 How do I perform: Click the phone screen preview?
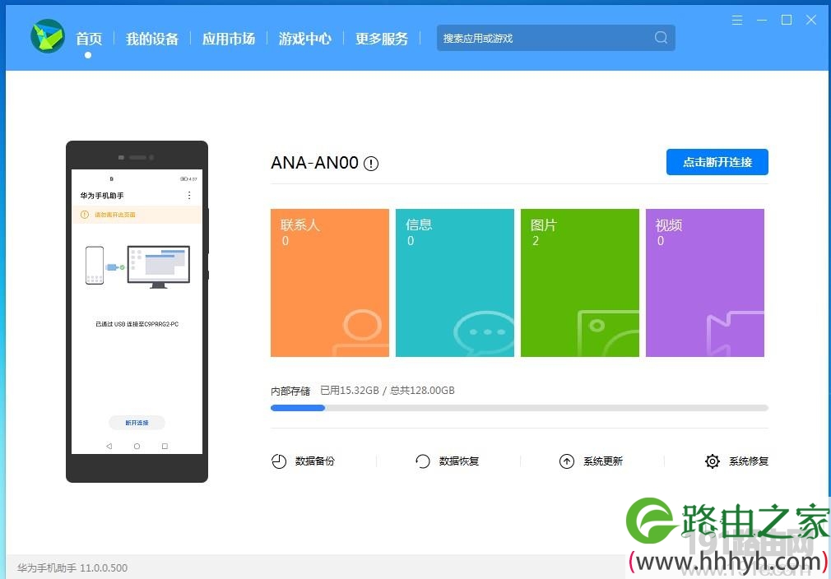[137, 312]
